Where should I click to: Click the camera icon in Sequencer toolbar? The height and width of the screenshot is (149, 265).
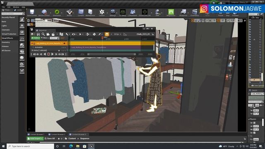(x=48, y=34)
